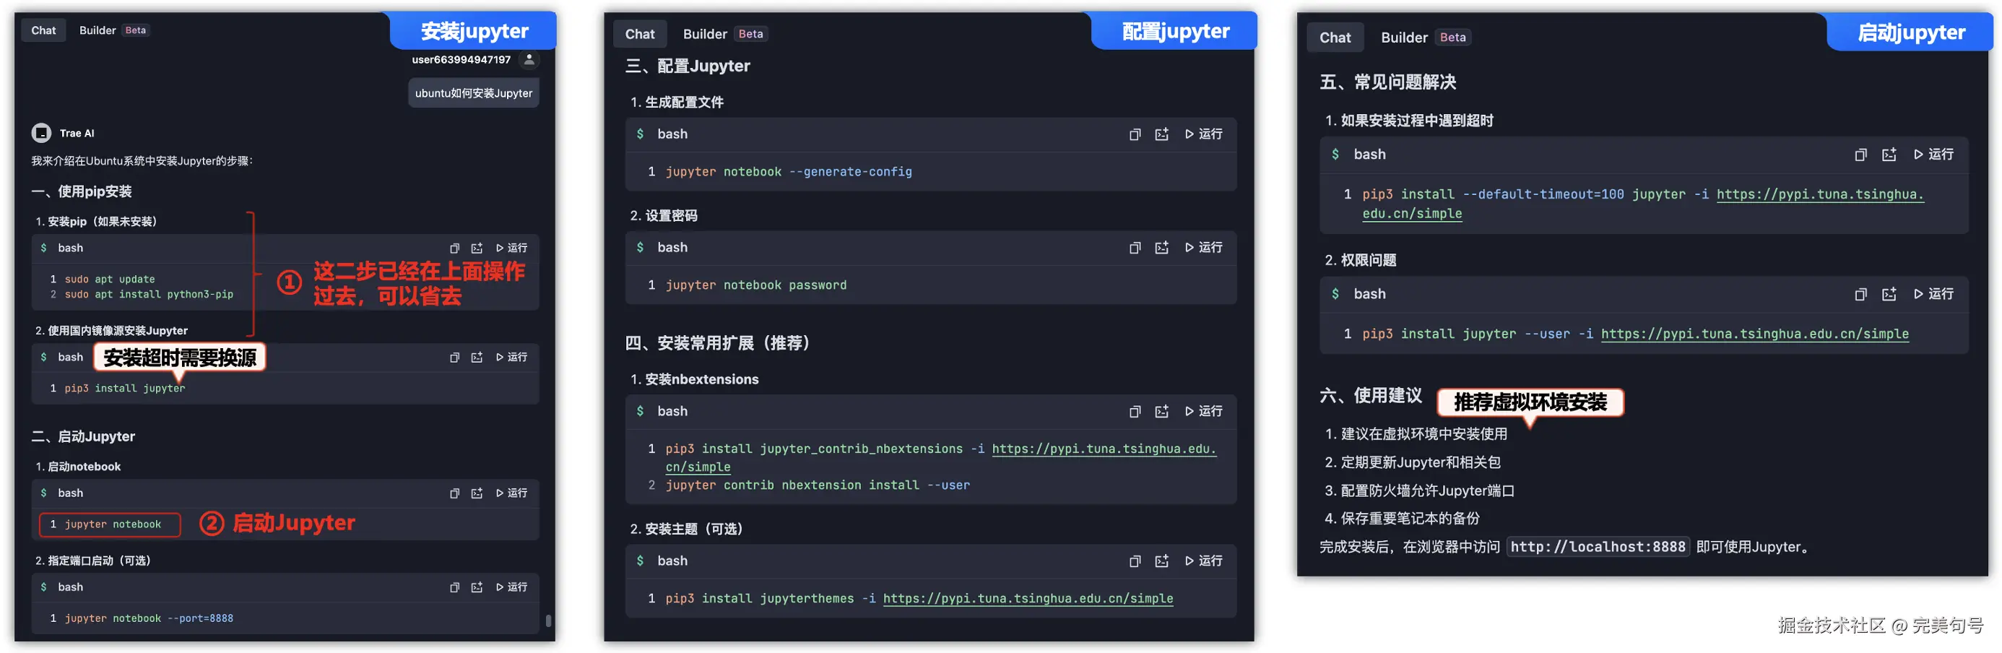Click the chat scrollbar in the 安装jupyter panel

[549, 621]
